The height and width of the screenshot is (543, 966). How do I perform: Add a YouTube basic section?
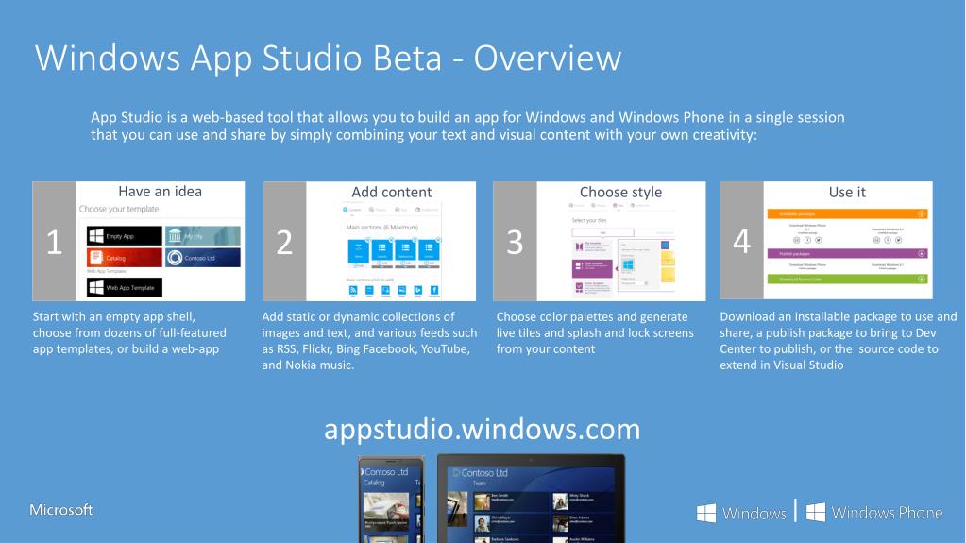coord(385,290)
